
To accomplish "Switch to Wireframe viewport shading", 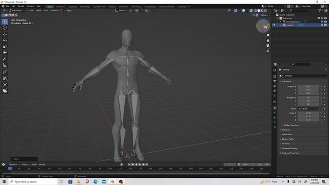I will coord(255,10).
